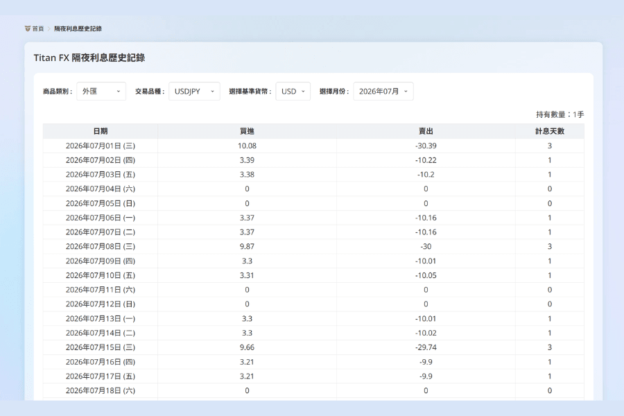Click the 日期 column header
The image size is (624, 416).
(101, 131)
